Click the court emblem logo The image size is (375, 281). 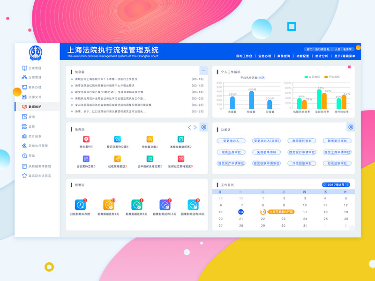click(36, 53)
